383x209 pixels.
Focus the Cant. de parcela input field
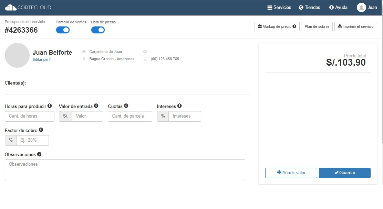130,116
